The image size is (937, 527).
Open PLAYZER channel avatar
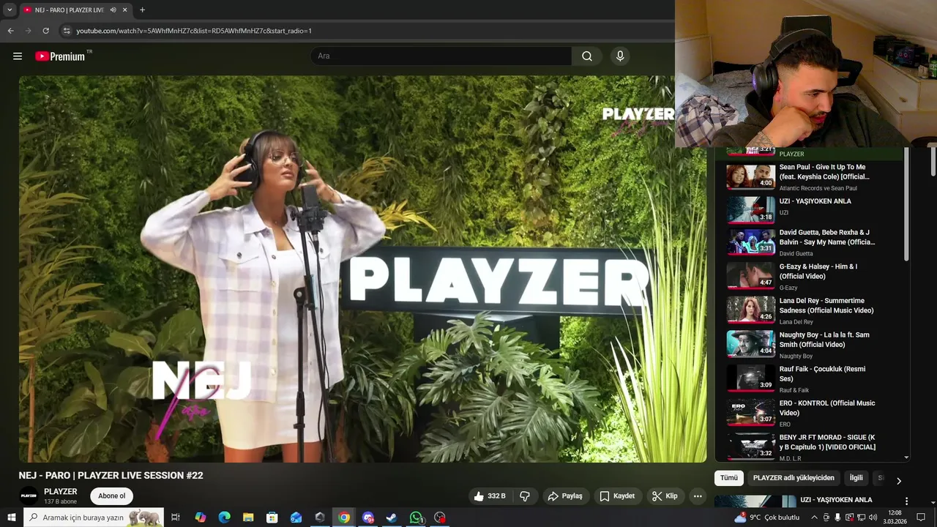coord(29,496)
